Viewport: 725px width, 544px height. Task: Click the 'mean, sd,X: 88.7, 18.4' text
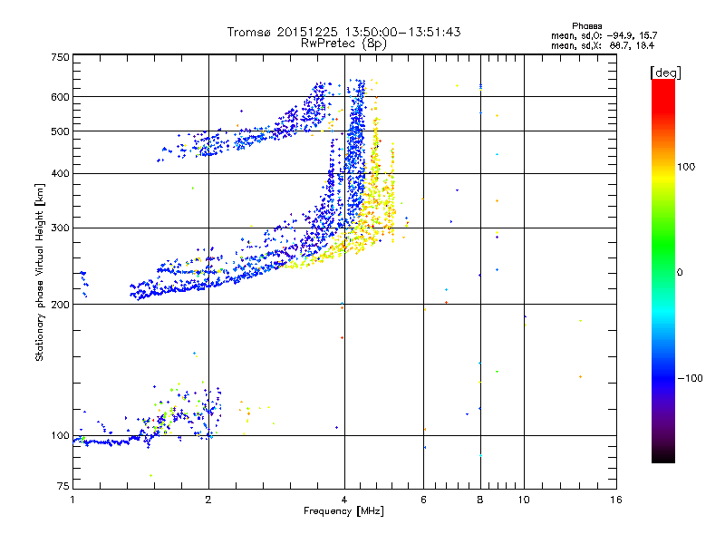coord(603,45)
